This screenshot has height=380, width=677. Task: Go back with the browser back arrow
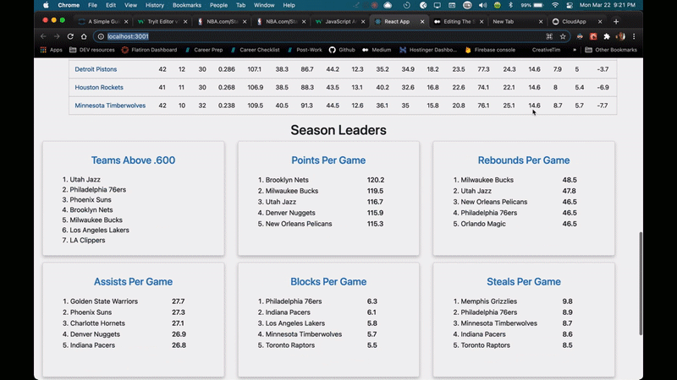[43, 36]
